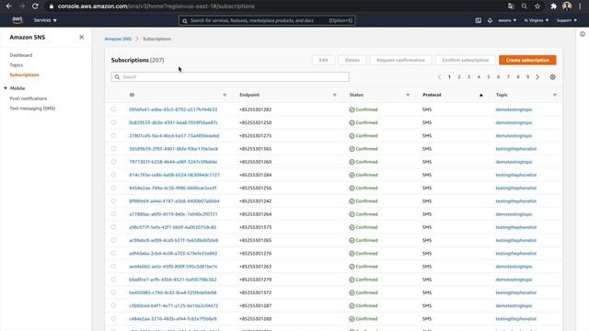Click the subscriptions Search field
589x331 pixels.
(x=230, y=77)
